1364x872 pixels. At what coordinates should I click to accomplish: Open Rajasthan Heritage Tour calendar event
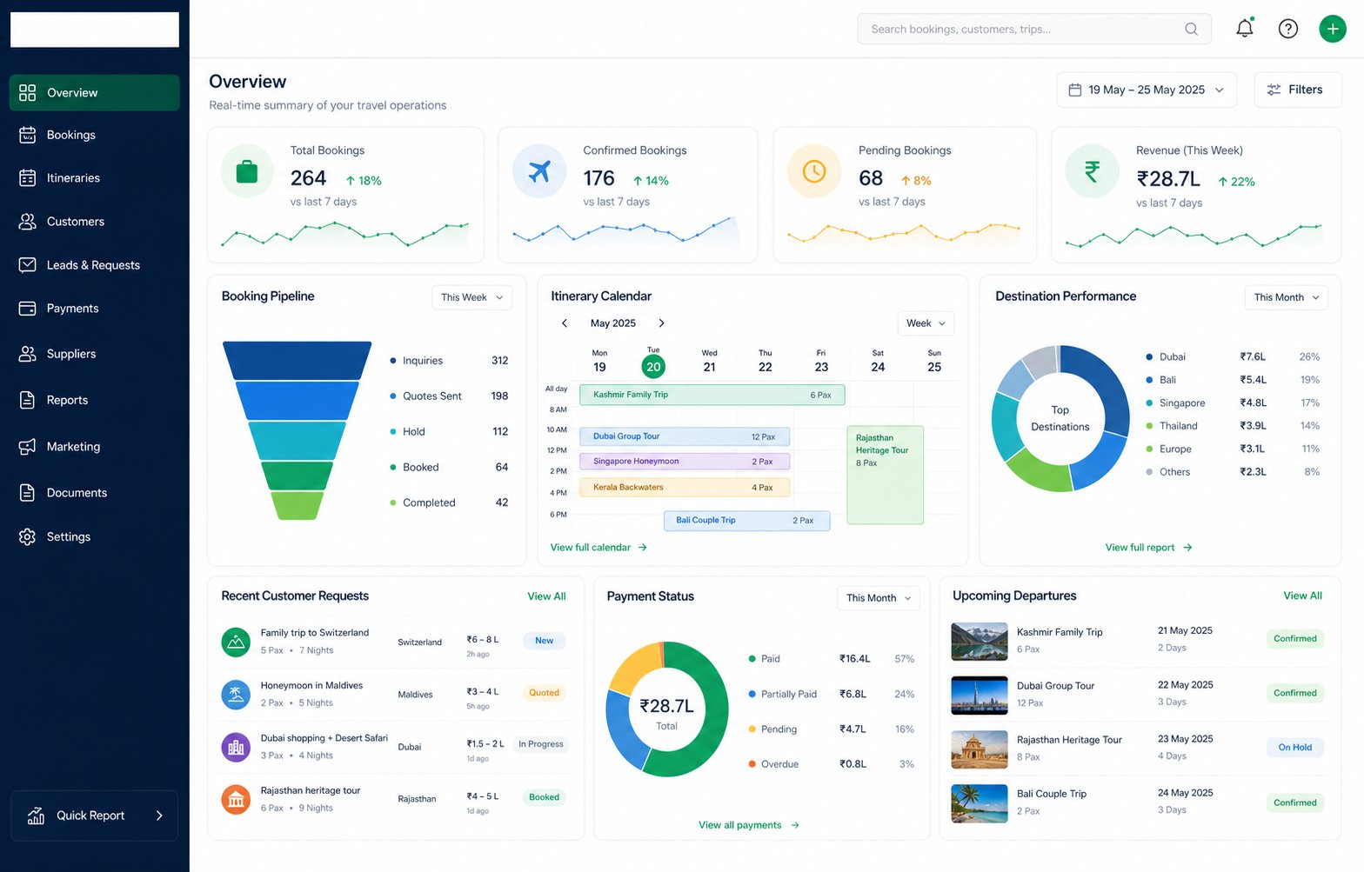[885, 475]
